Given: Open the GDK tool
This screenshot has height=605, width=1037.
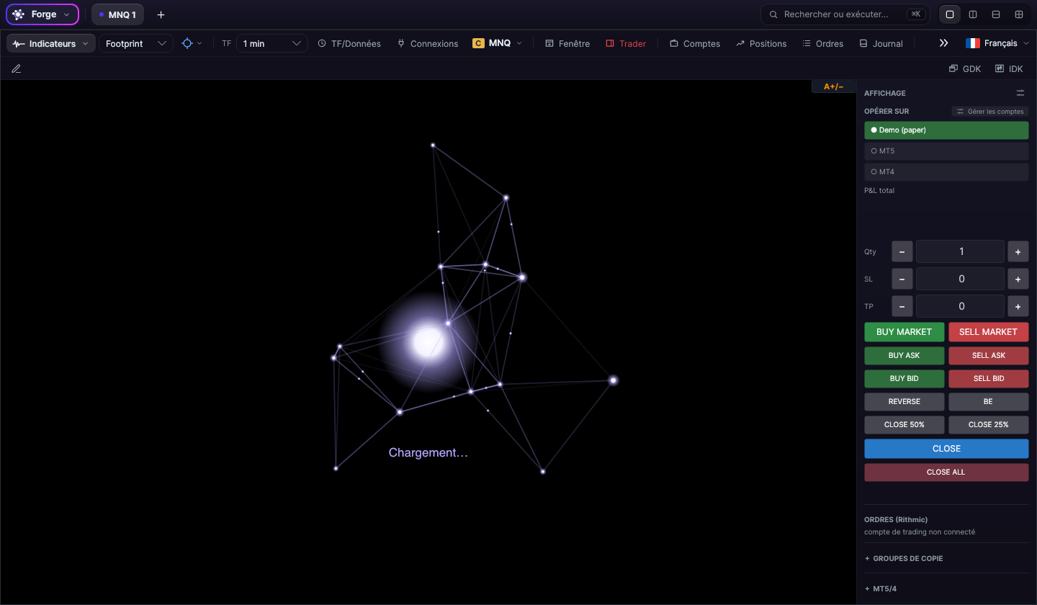Looking at the screenshot, I should [965, 68].
